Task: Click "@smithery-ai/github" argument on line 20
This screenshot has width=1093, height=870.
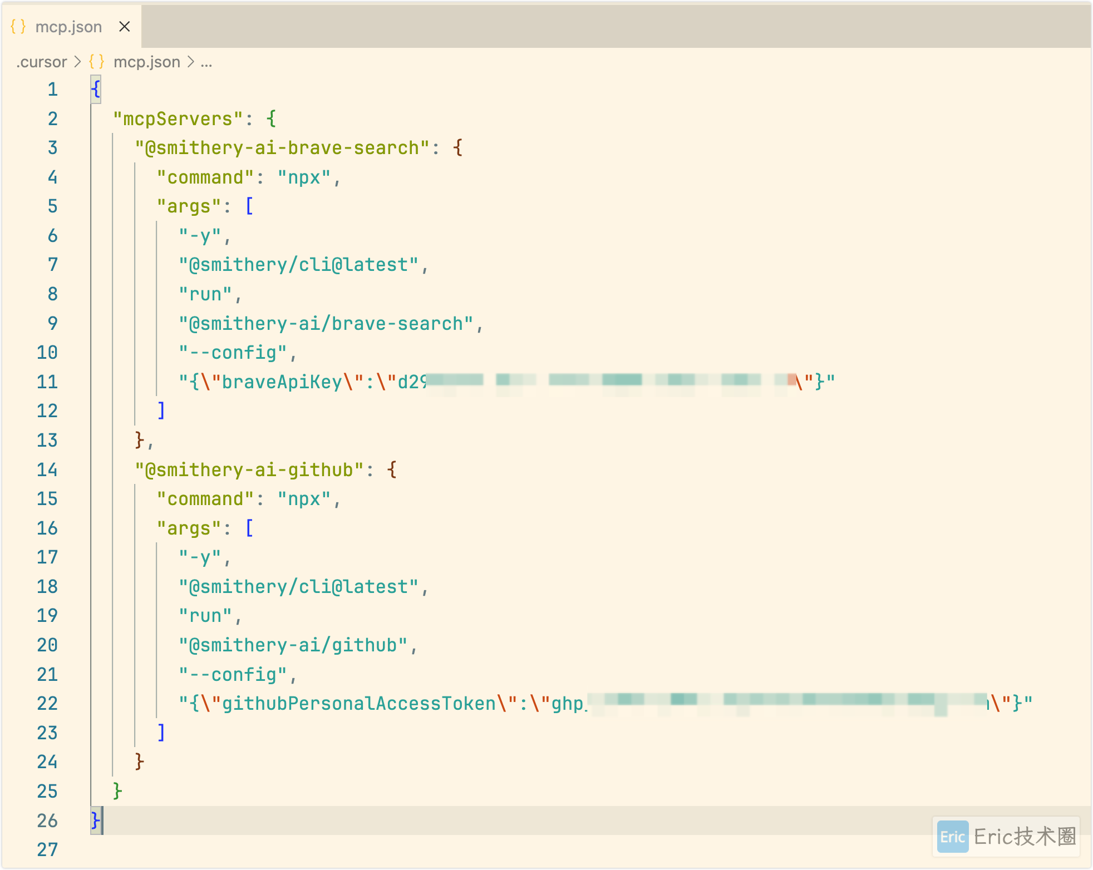Action: tap(293, 646)
